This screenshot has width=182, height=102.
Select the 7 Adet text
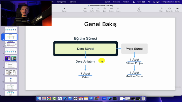coord(85,74)
